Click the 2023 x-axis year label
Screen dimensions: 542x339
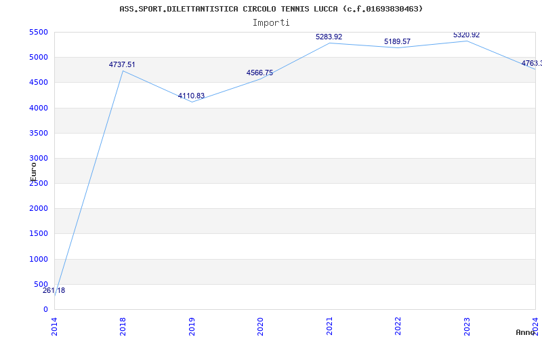coord(467,326)
